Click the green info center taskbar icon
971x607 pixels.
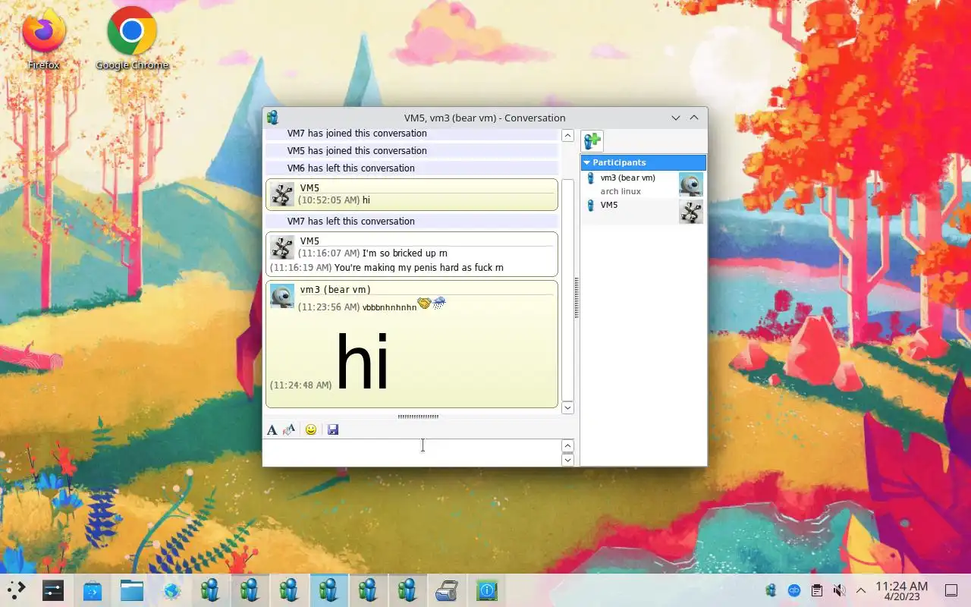pos(486,590)
